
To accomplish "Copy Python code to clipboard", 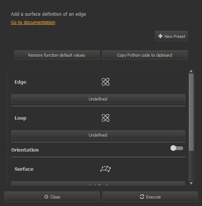I will 145,55.
